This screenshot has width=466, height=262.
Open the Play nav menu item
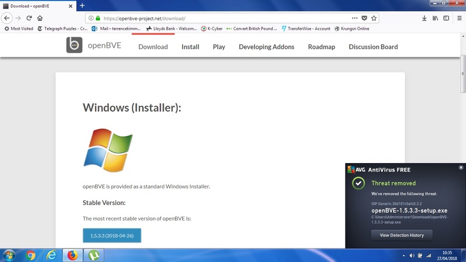pyautogui.click(x=219, y=47)
